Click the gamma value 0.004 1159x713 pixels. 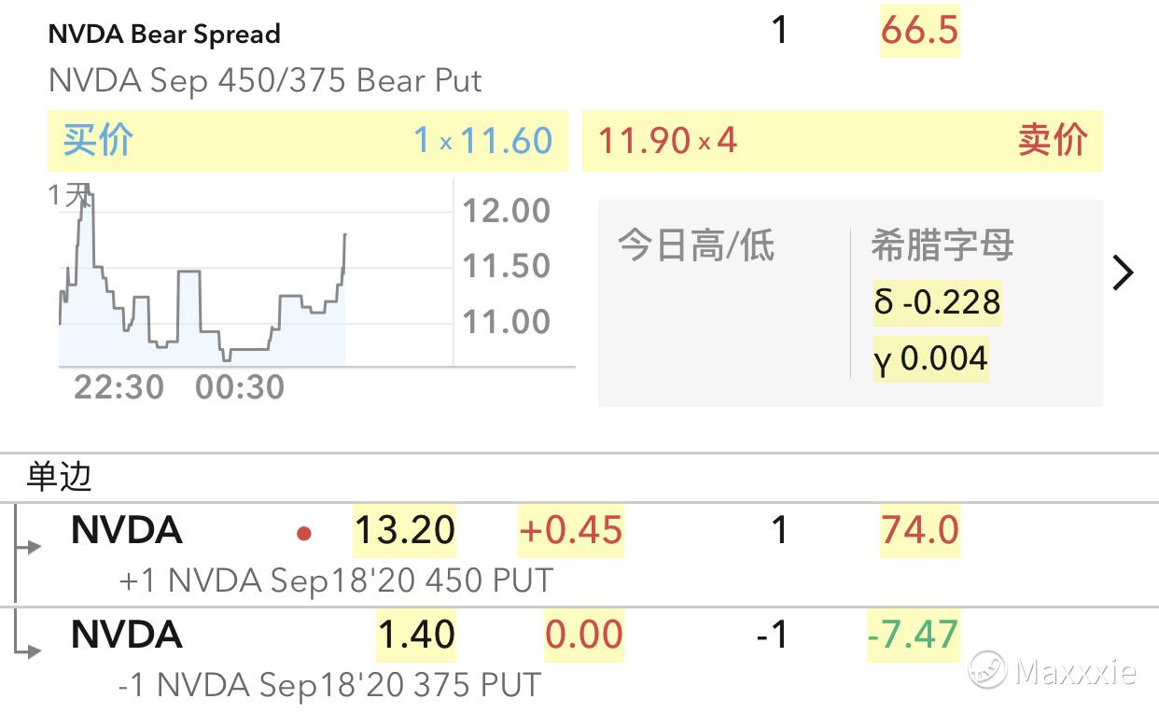click(930, 359)
